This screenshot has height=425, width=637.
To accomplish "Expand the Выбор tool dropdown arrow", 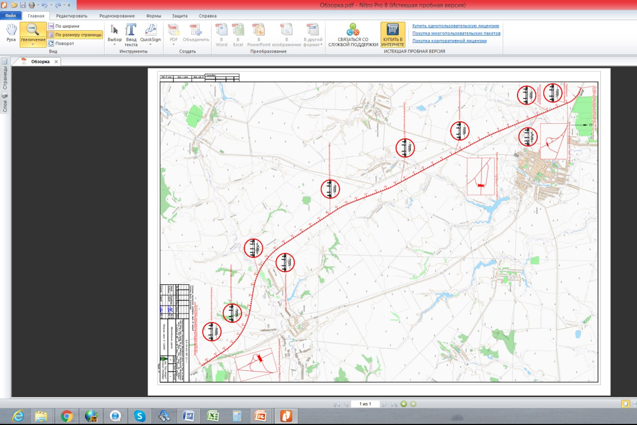I will click(115, 45).
